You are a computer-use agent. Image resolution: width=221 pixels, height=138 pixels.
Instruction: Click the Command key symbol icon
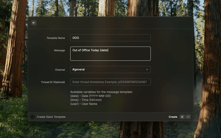pyautogui.click(x=182, y=117)
